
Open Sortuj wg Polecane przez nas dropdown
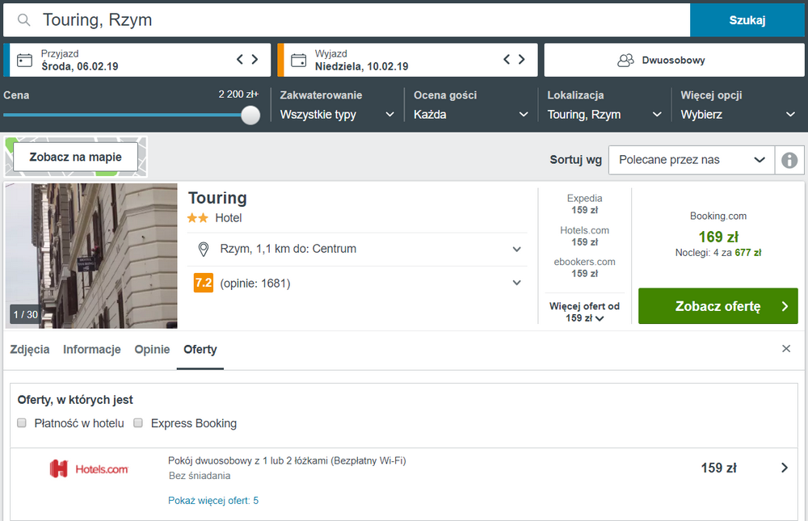click(692, 160)
